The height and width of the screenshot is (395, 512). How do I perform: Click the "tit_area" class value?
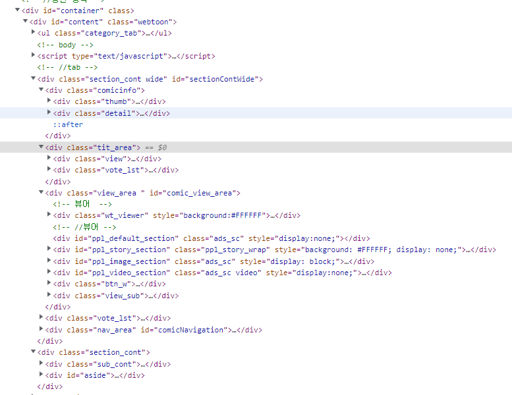coord(114,147)
